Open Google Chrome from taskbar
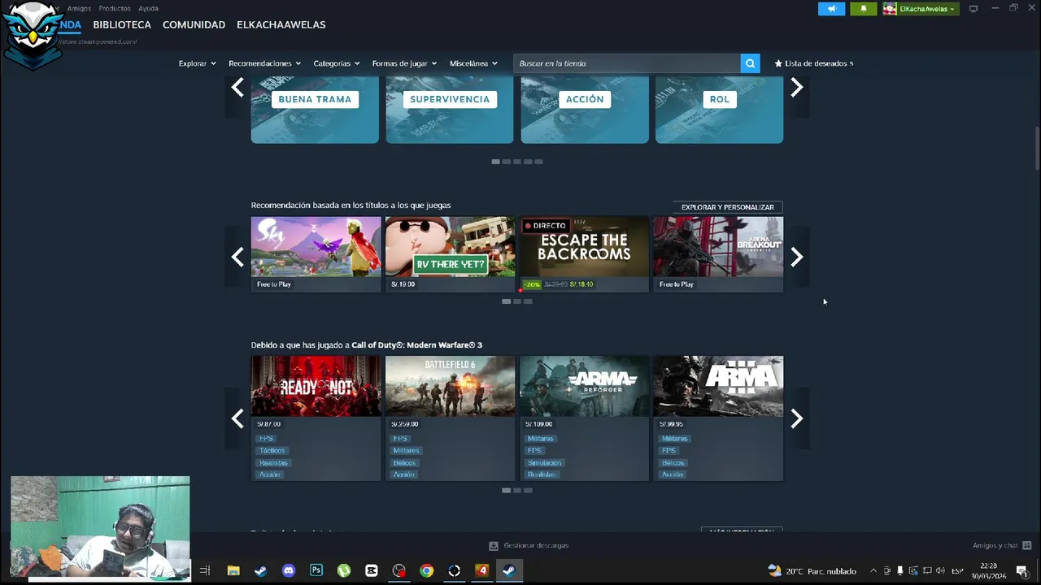The image size is (1041, 585). click(x=427, y=570)
